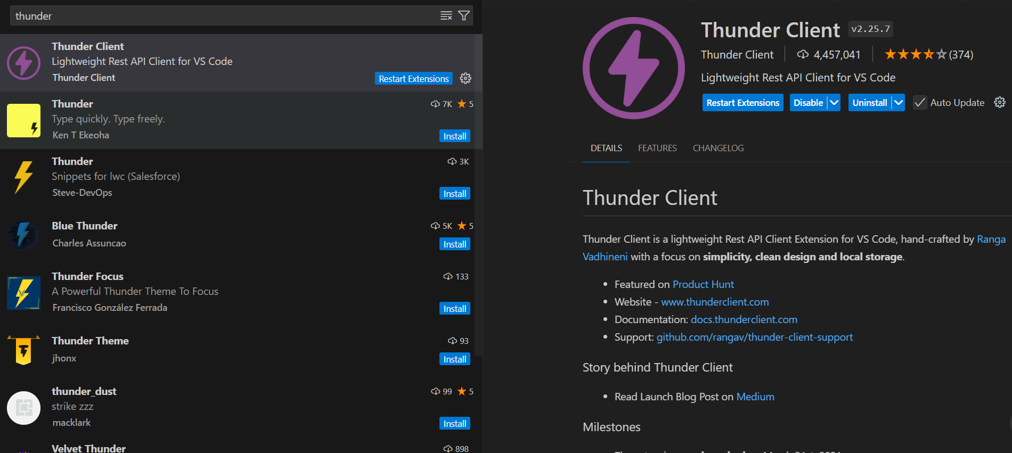The image size is (1012, 453).
Task: Open the Product Hunt link
Action: pos(703,284)
